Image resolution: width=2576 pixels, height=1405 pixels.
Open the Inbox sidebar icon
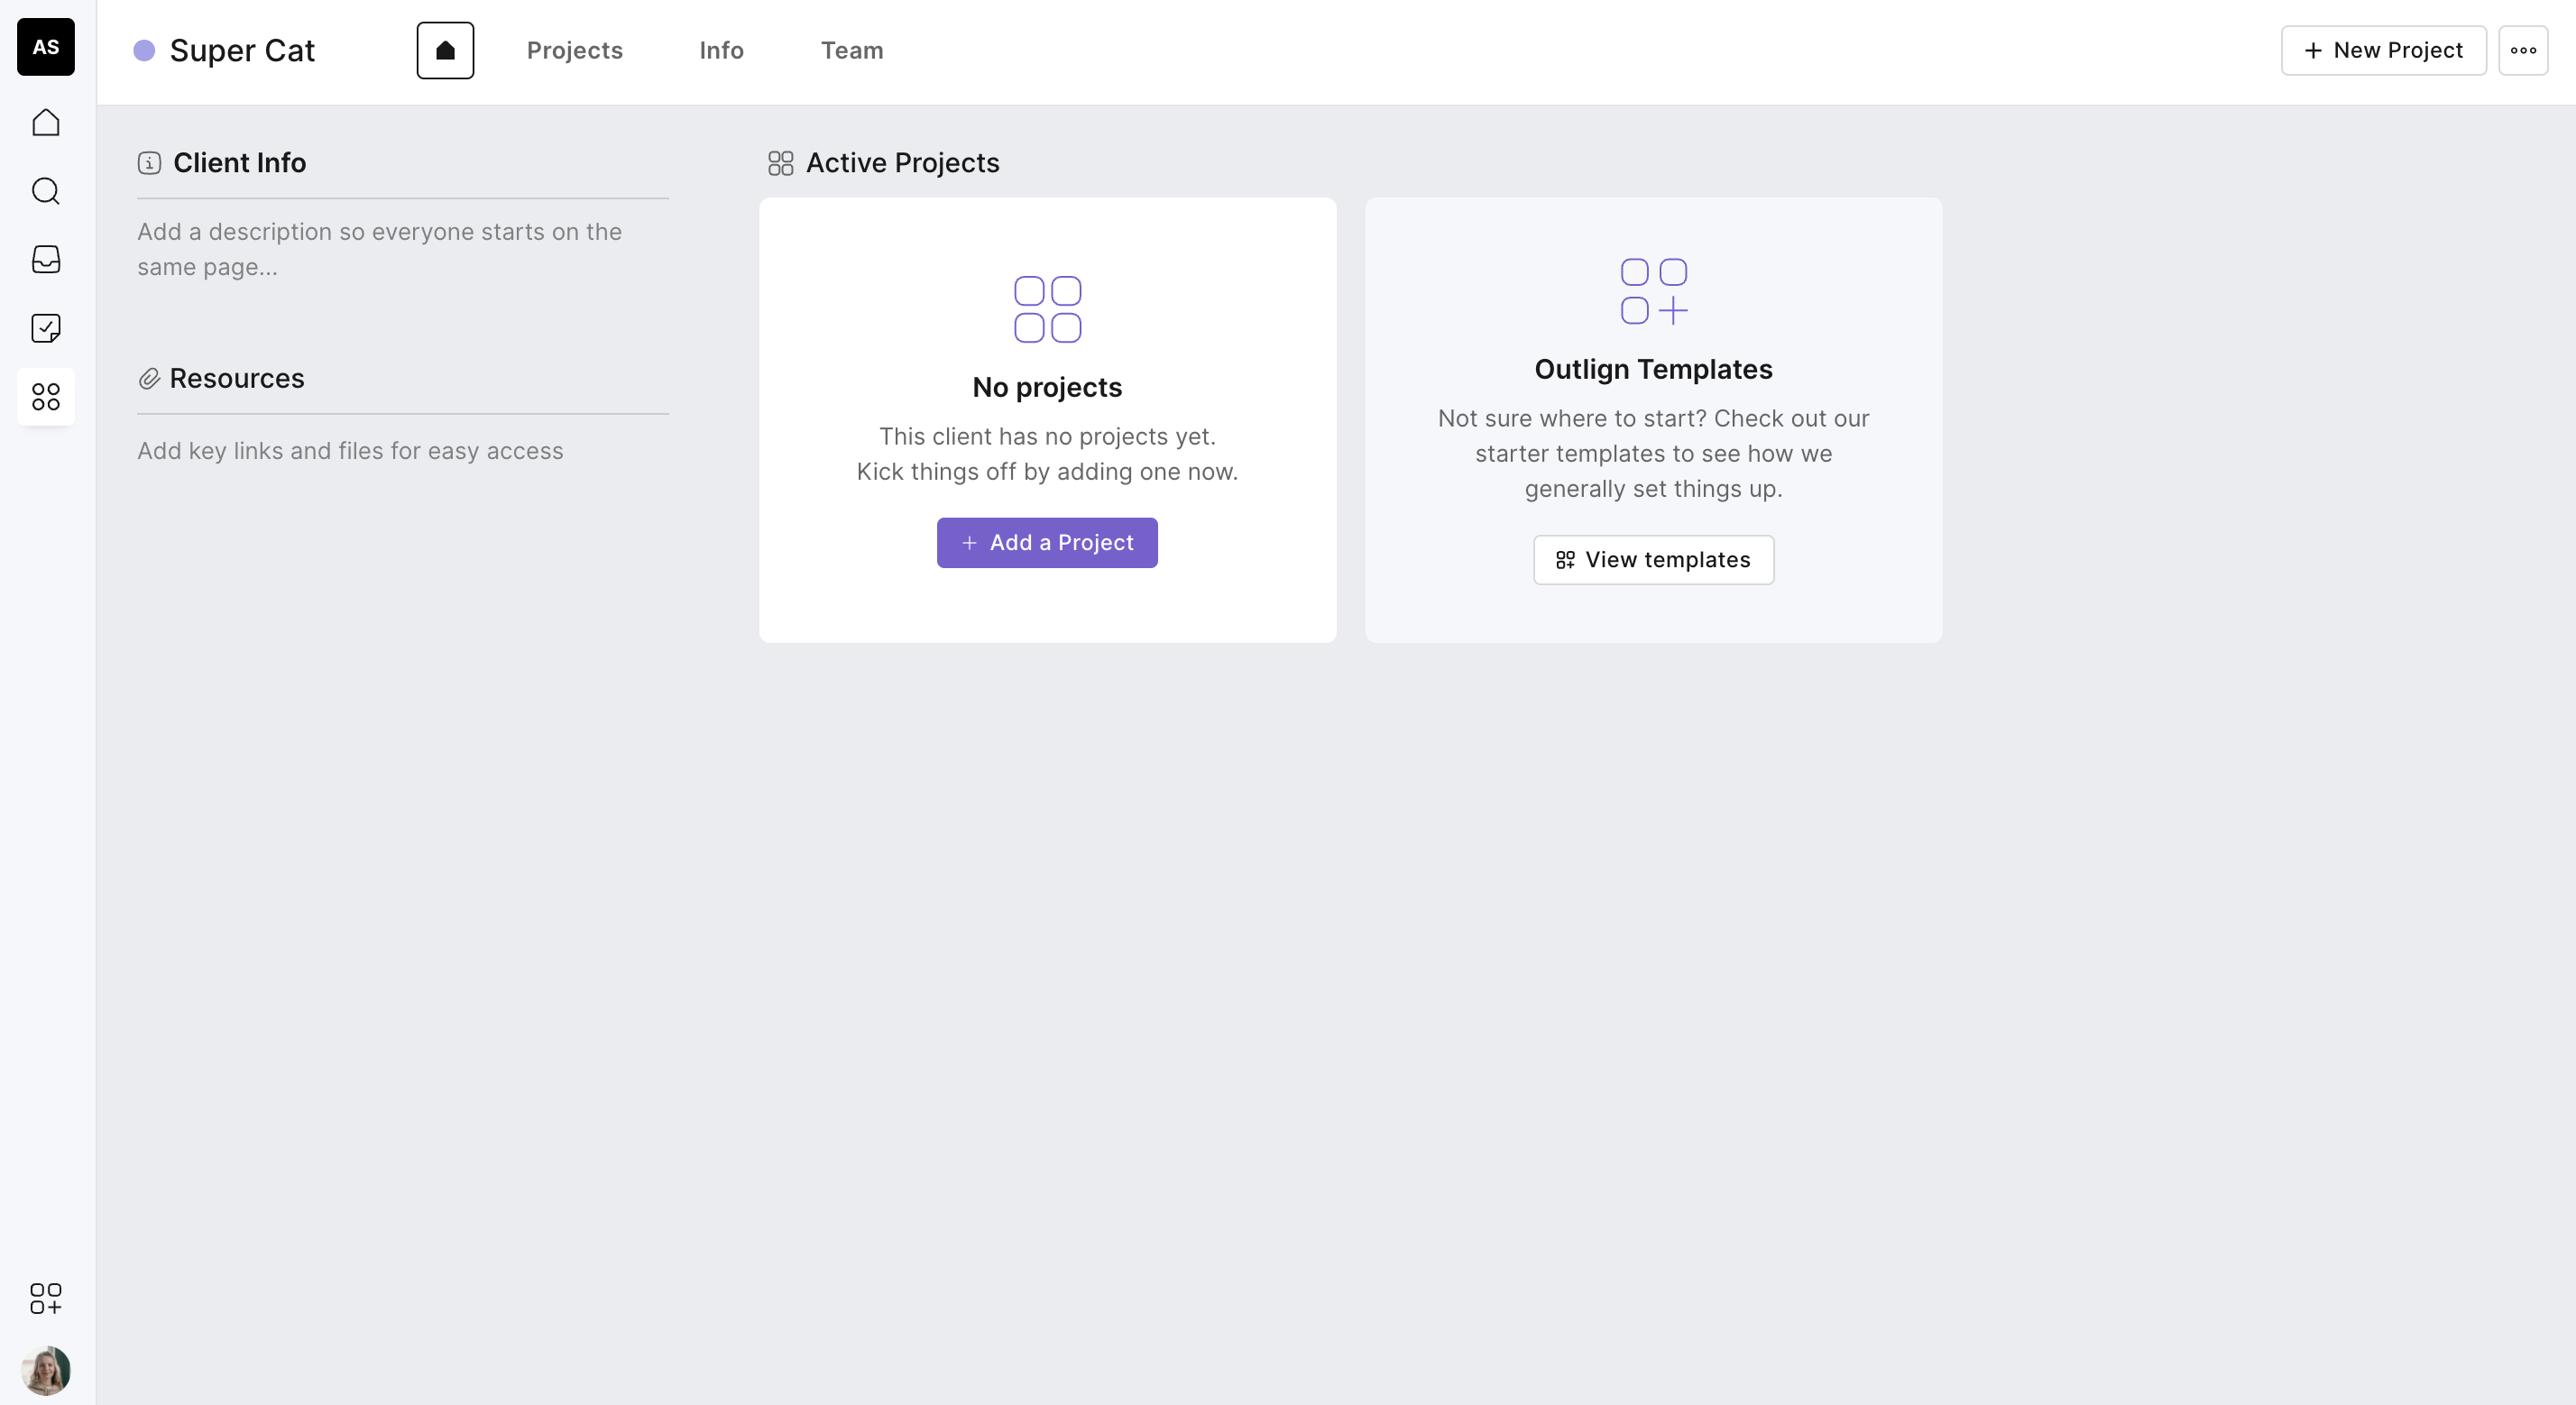pos(46,259)
